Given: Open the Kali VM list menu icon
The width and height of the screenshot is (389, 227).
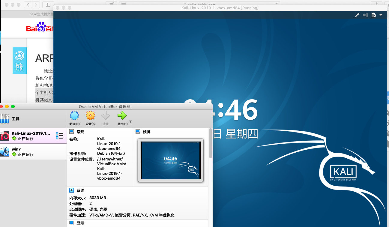Looking at the screenshot, I should coord(60,136).
